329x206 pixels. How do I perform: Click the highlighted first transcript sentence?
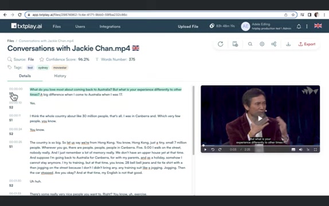click(105, 92)
